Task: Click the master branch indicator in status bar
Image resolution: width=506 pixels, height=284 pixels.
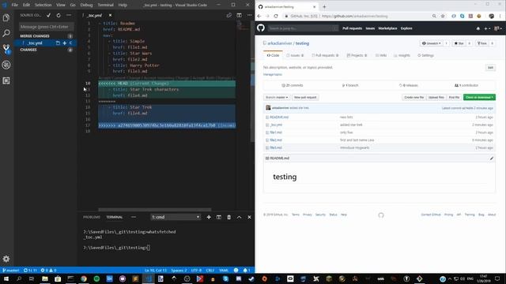Action: tap(10, 270)
